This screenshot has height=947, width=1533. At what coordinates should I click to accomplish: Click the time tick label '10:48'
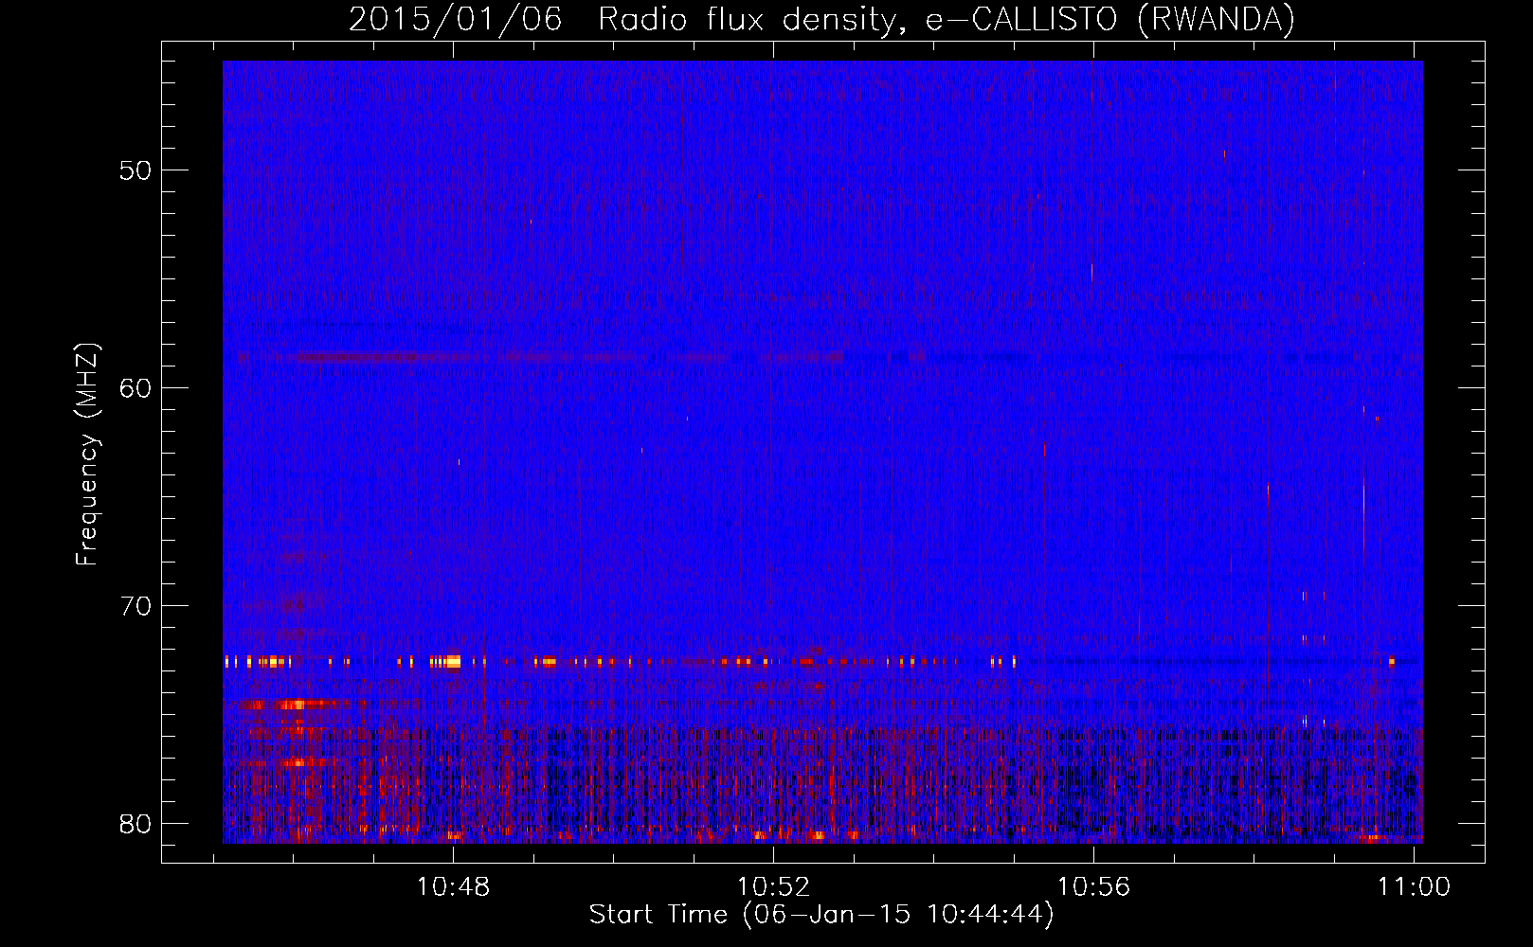pyautogui.click(x=453, y=887)
